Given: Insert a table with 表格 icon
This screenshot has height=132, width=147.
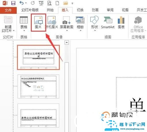Looking at the screenshot, I should [x=24, y=20].
